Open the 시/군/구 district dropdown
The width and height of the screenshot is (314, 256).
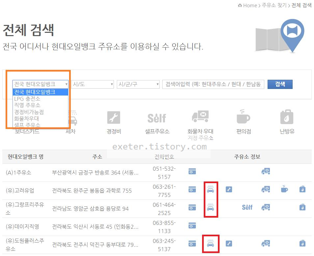coord(138,84)
